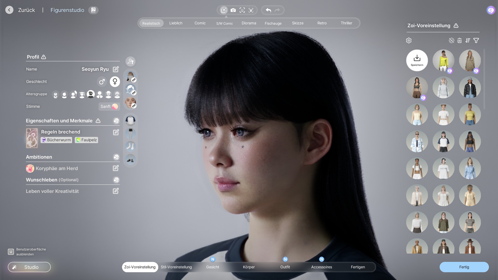The height and width of the screenshot is (280, 498).
Task: Delete preset using the trash icon
Action: [x=460, y=40]
